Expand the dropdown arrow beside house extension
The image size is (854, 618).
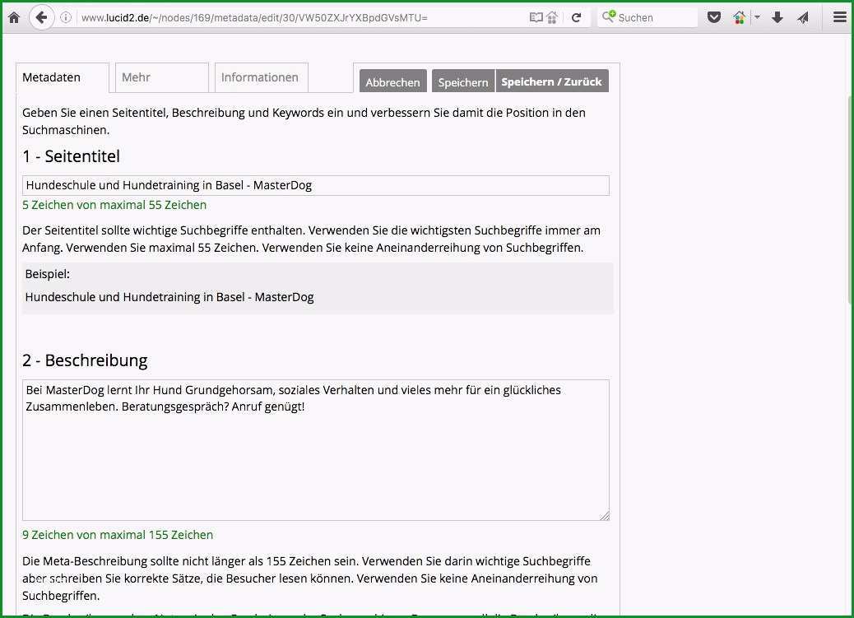(757, 17)
